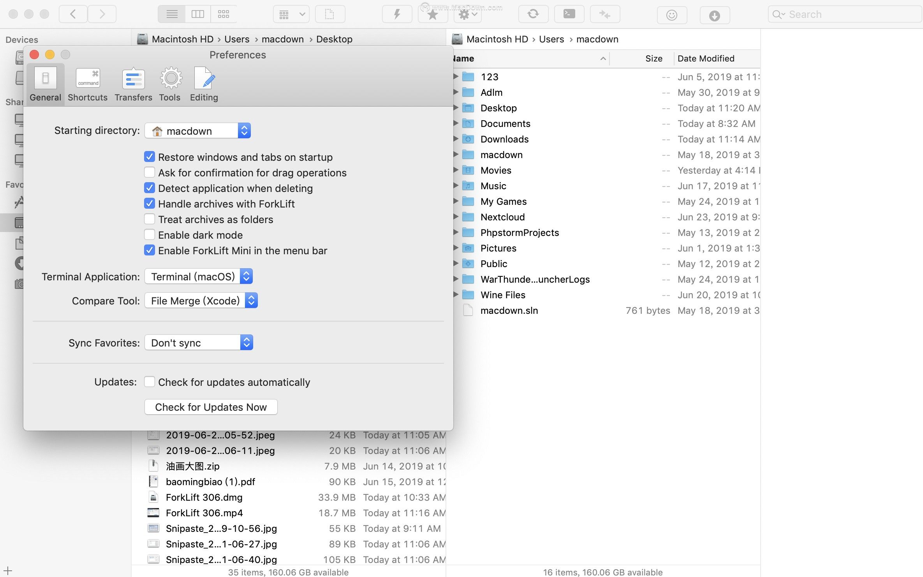Open the Terminal Application dropdown
This screenshot has height=577, width=923.
199,276
